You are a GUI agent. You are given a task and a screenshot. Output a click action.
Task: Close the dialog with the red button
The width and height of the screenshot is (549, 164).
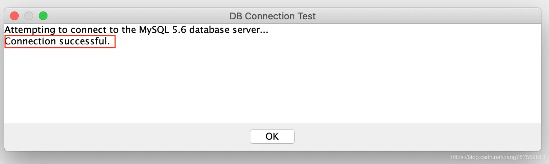point(14,16)
